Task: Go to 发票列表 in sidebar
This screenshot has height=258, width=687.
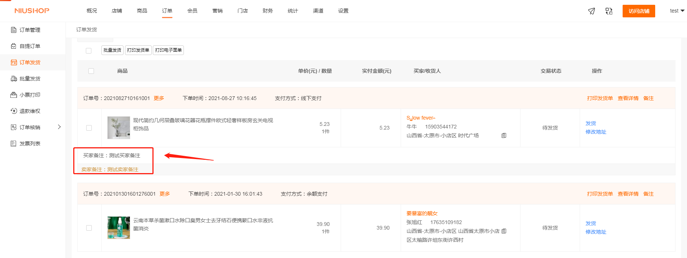Action: pos(30,144)
